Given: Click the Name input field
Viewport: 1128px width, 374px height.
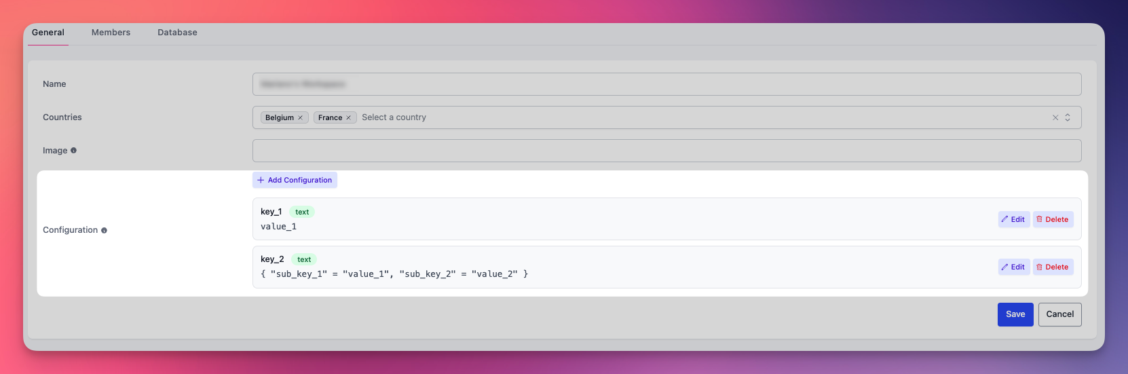Looking at the screenshot, I should point(665,84).
